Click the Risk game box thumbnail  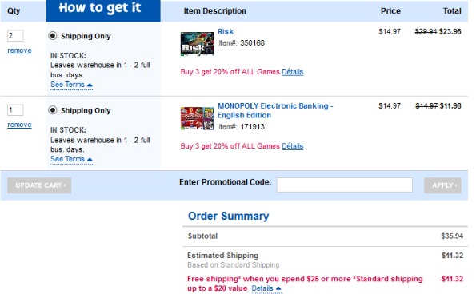(x=198, y=44)
